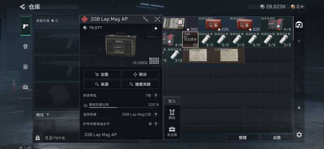
Task: Open the settings gear icon
Action: point(299,135)
